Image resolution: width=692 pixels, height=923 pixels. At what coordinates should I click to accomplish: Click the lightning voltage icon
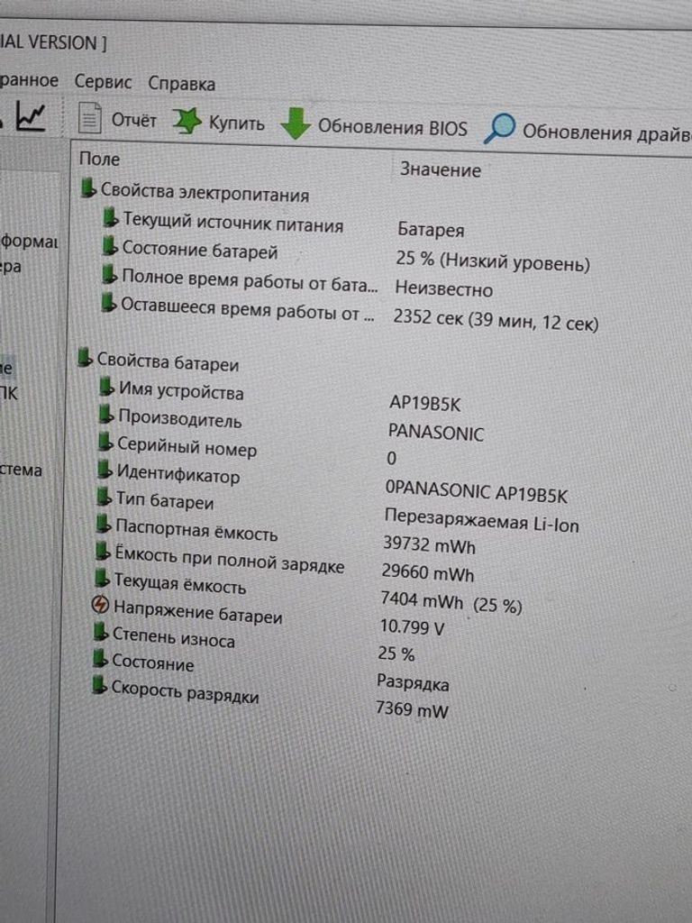click(101, 605)
